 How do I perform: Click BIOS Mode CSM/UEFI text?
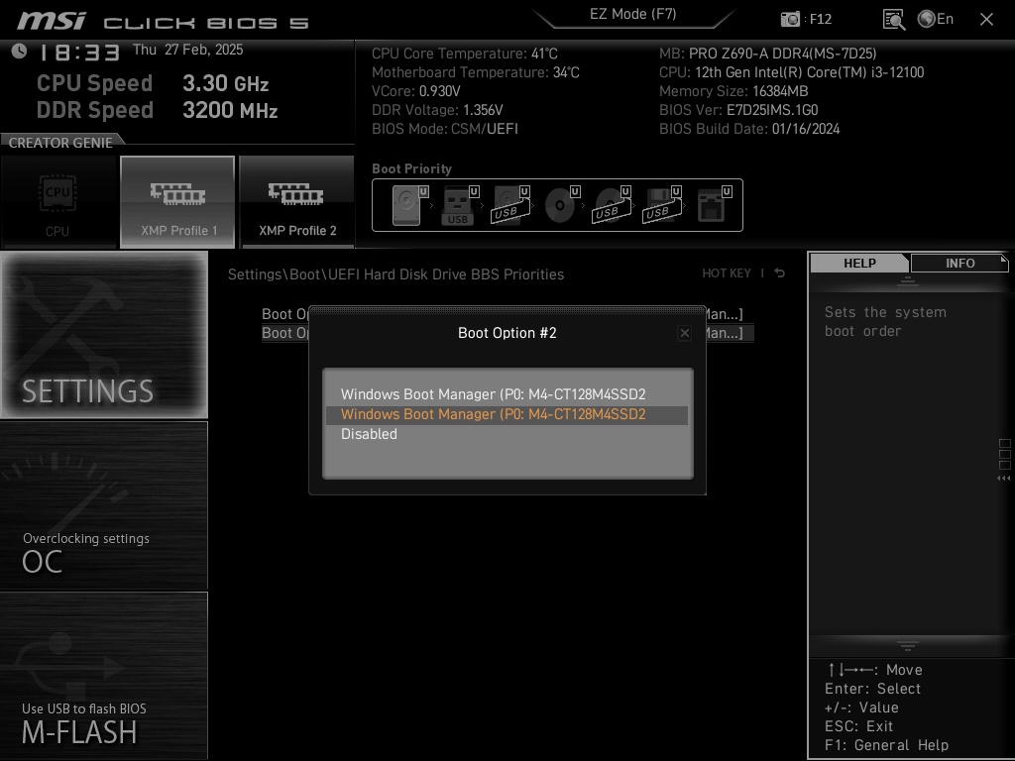tap(445, 129)
